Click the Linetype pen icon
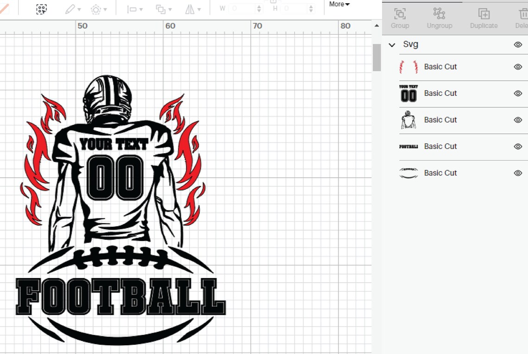The width and height of the screenshot is (528, 354). [x=70, y=8]
